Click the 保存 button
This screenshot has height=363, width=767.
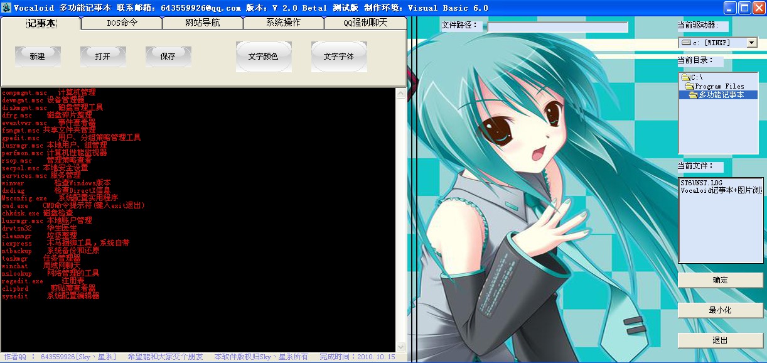click(168, 57)
